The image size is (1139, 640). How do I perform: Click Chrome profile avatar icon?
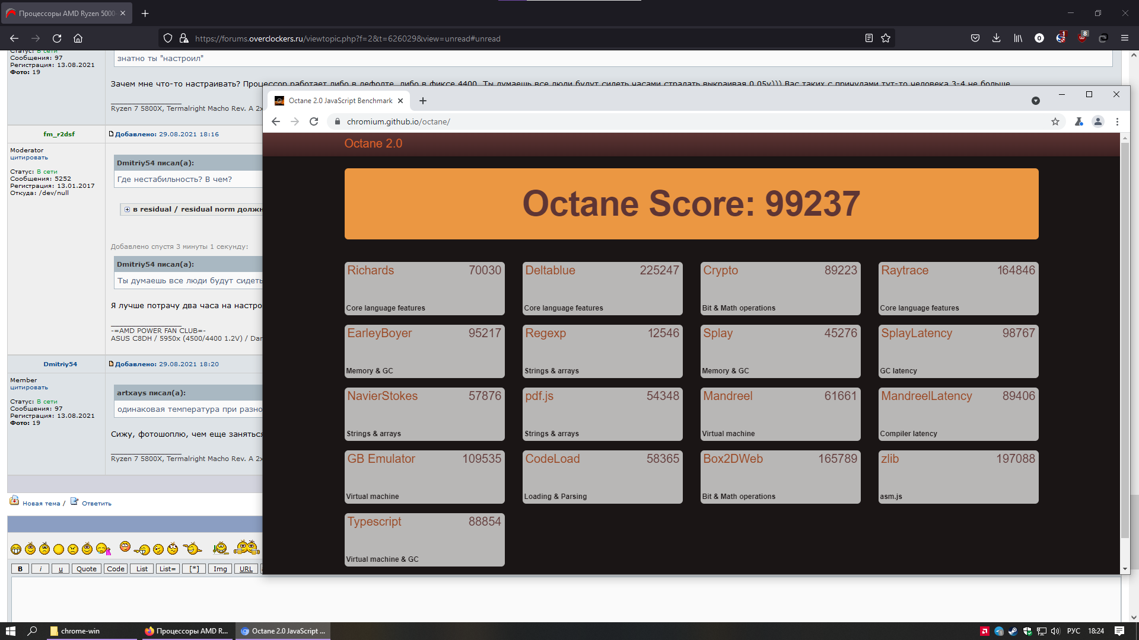click(x=1098, y=121)
